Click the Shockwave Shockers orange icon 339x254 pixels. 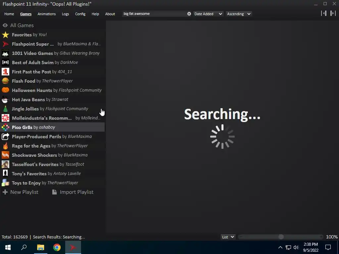[x=5, y=155]
